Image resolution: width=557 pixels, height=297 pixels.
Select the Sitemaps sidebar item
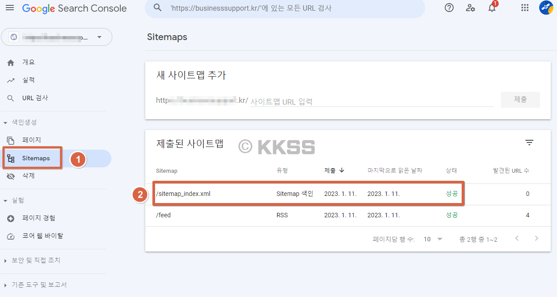click(x=32, y=158)
